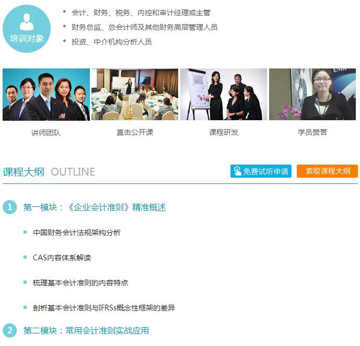Apply via the 免费试听申请 button

[261, 171]
